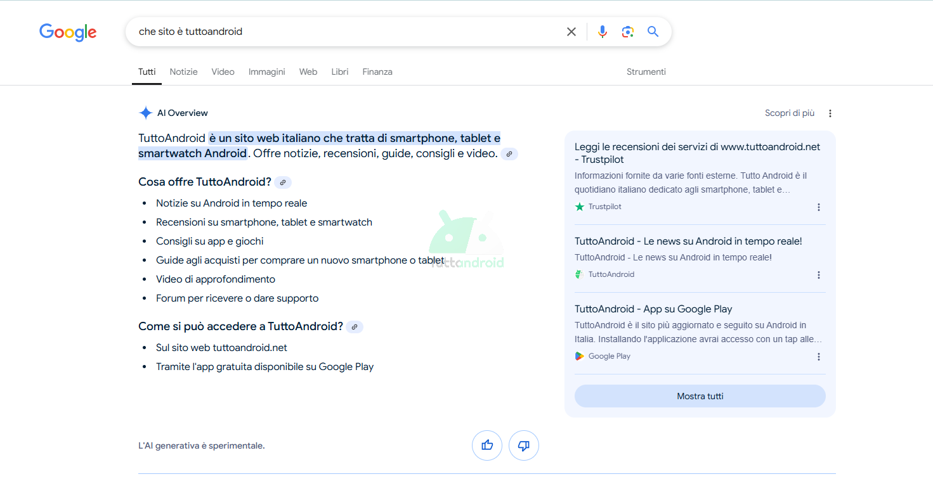Click L'AI generativa è sperimentale notice
The width and height of the screenshot is (933, 486).
tap(202, 445)
